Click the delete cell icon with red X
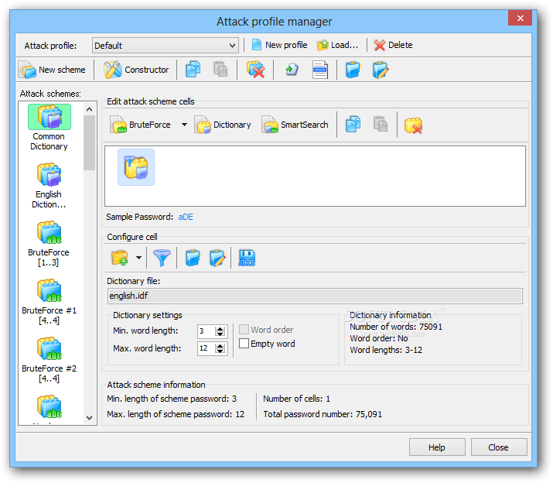The height and width of the screenshot is (483, 553). coord(413,125)
